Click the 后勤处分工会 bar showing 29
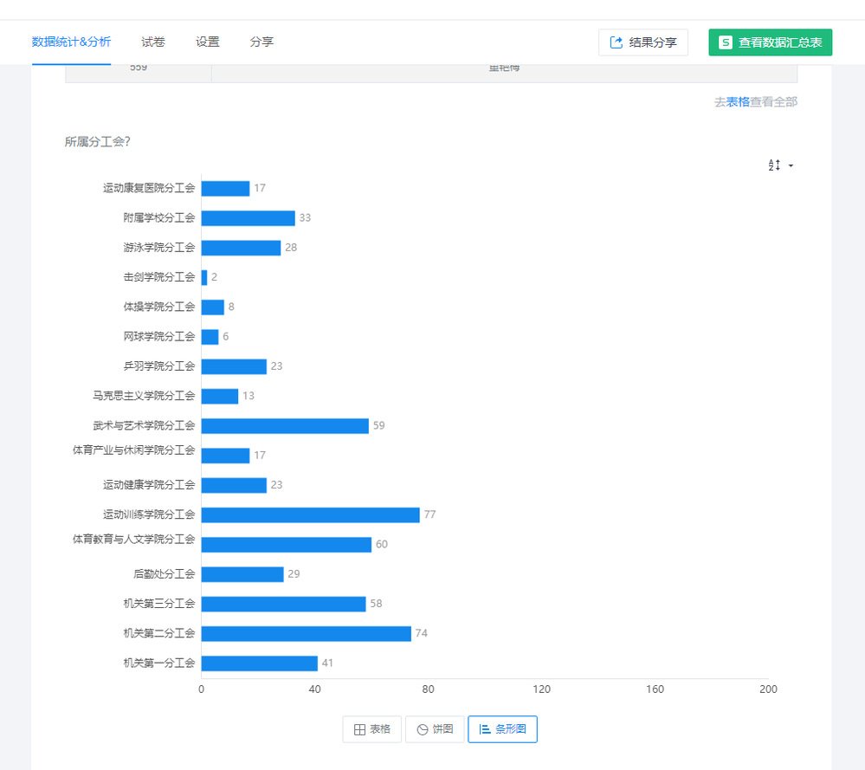The width and height of the screenshot is (865, 770). click(242, 574)
